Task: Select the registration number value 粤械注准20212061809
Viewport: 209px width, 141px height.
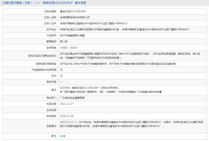Action: click(x=73, y=12)
